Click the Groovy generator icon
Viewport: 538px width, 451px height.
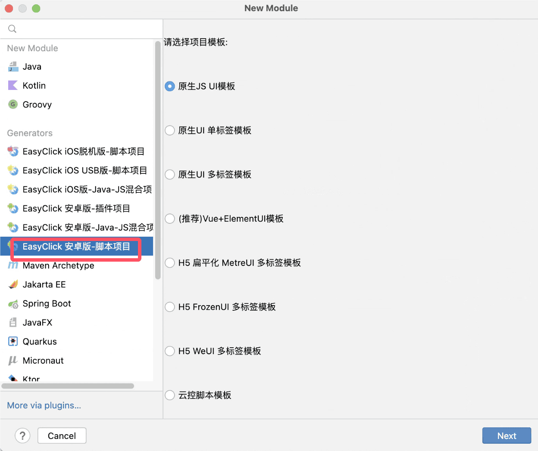point(13,105)
